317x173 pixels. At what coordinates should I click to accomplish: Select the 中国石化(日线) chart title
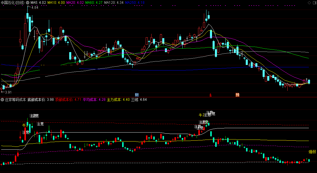pos(13,3)
